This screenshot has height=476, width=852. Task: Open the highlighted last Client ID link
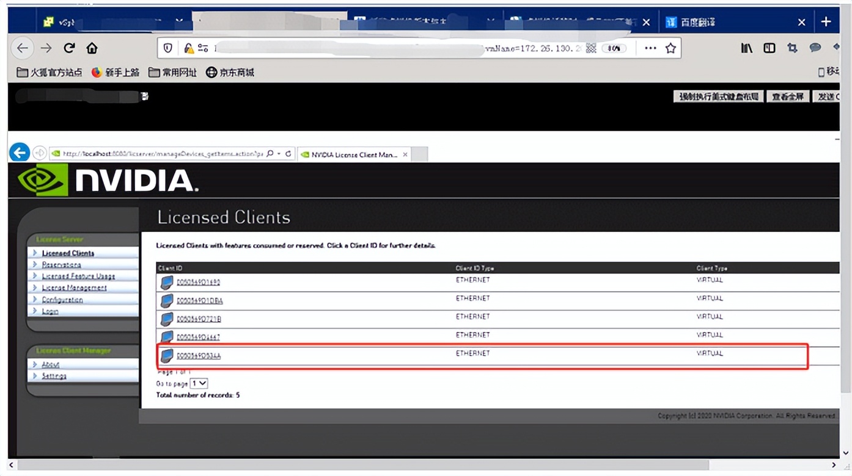[x=199, y=356]
